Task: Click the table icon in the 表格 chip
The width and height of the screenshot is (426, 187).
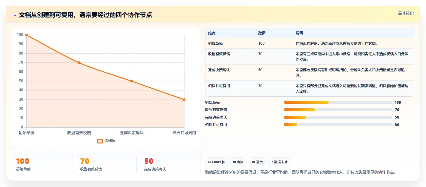Action: (234, 162)
